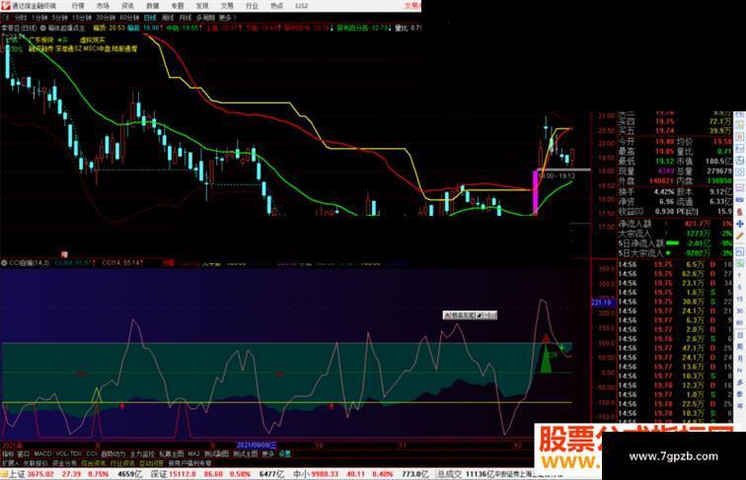Switch chart to 分时 period
Image resolution: width=746 pixels, height=480 pixels.
[x=21, y=18]
